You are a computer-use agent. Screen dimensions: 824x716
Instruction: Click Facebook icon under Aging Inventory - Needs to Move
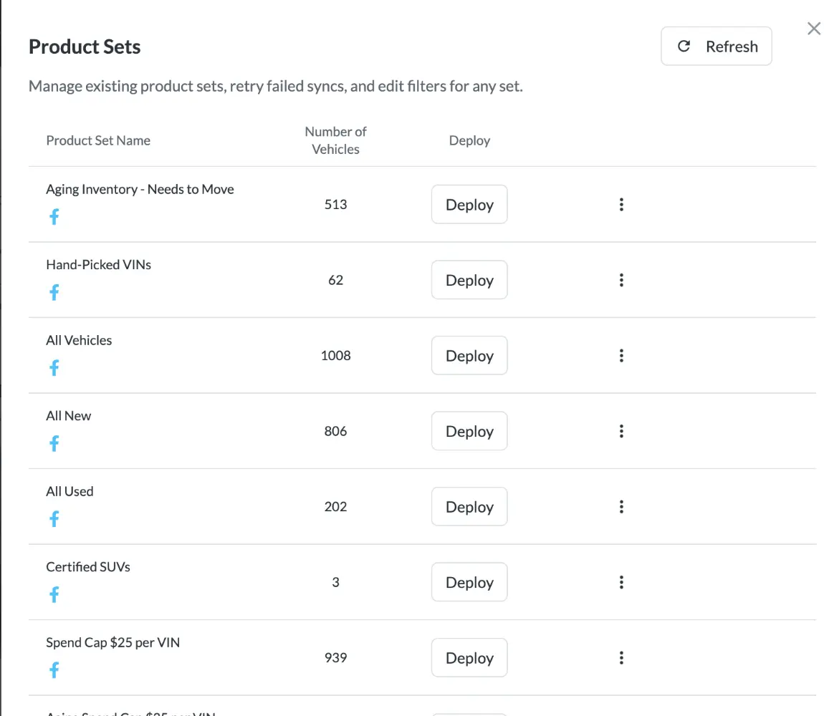tap(54, 216)
